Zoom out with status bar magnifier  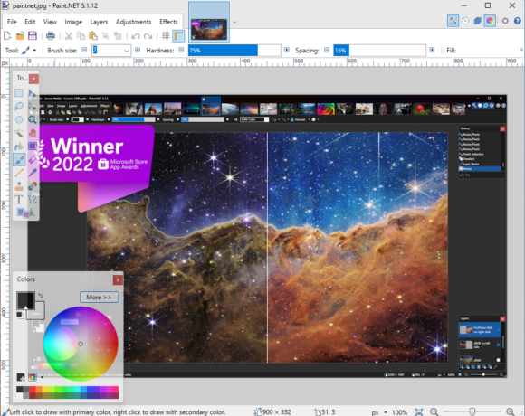pos(434,412)
